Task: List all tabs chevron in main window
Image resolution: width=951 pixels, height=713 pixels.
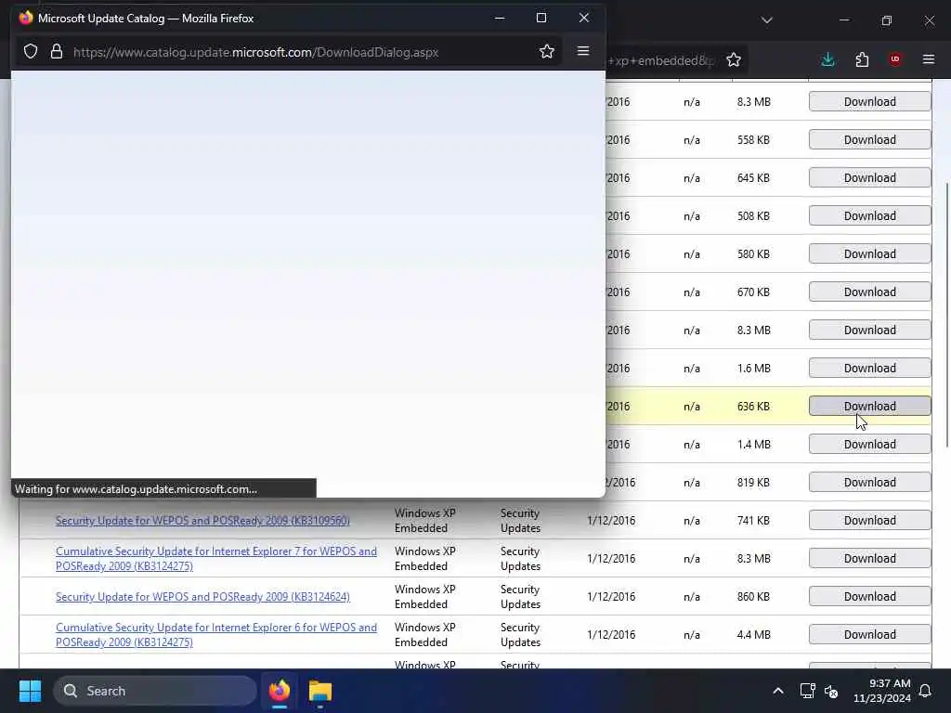Action: 766,20
